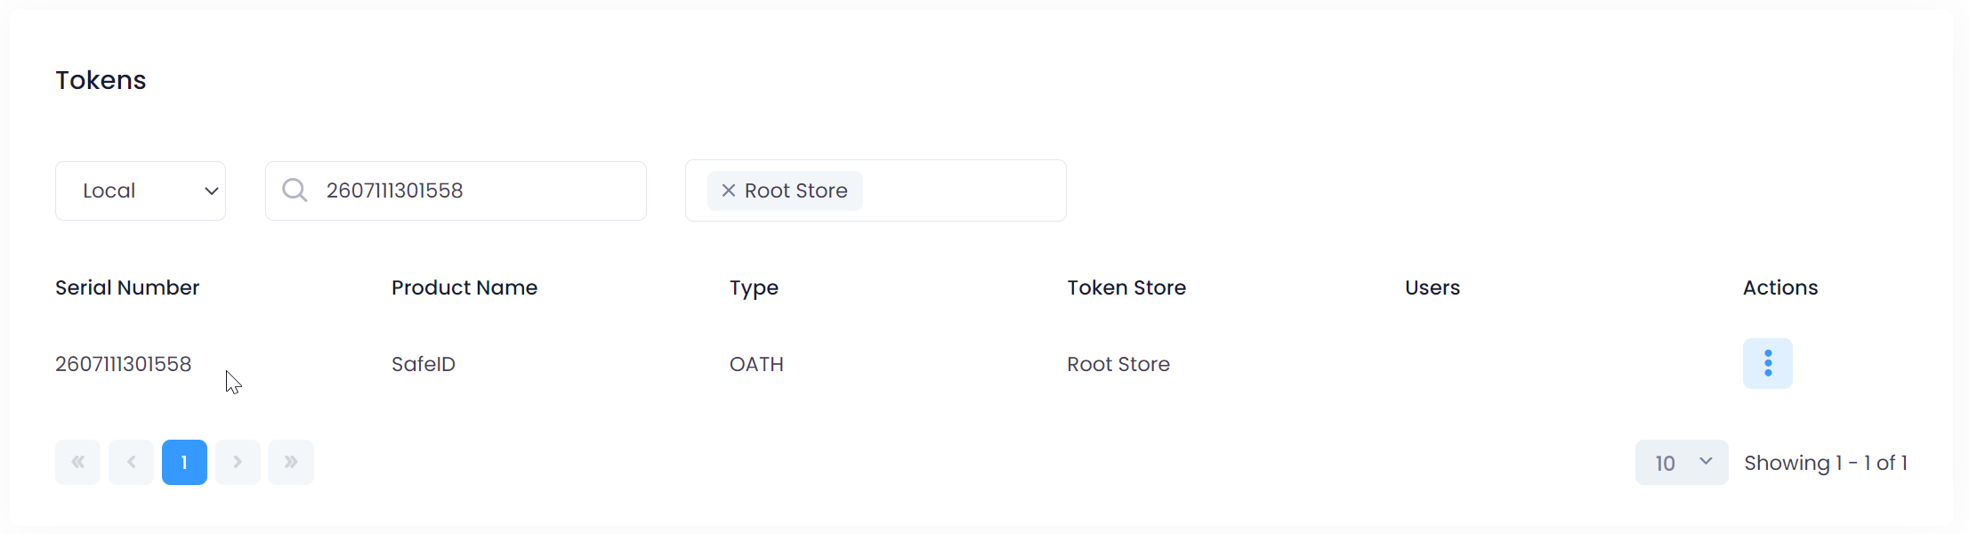
Task: Open the Local source dropdown
Action: (141, 190)
